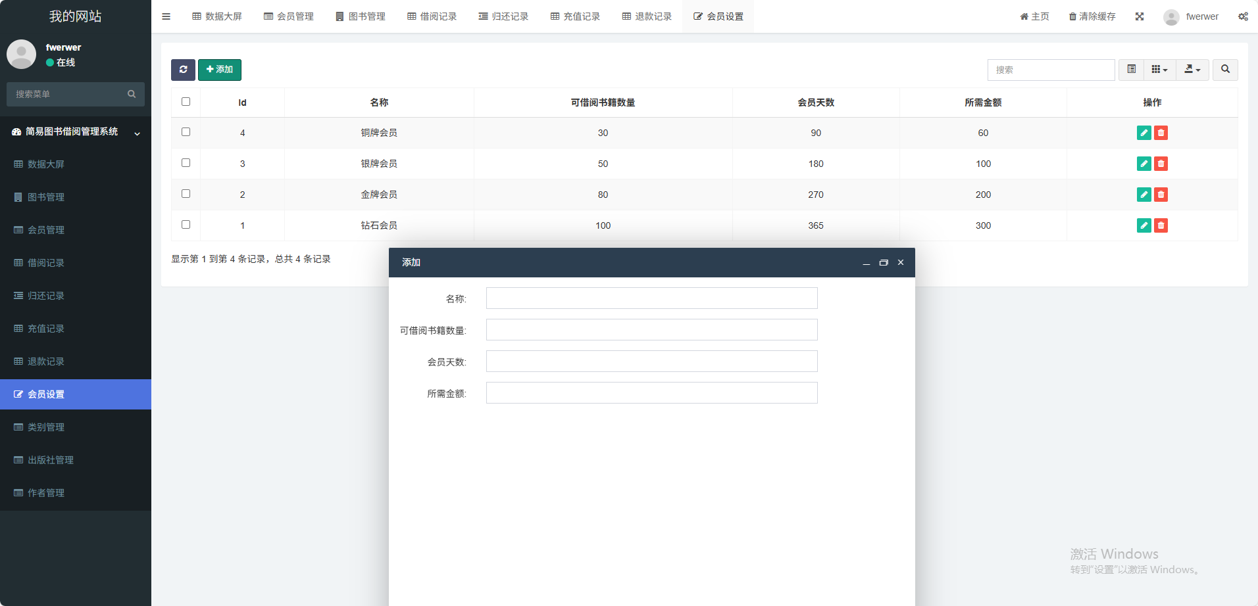This screenshot has width=1258, height=606.
Task: Click the 名称 input field in dialog
Action: (x=651, y=298)
